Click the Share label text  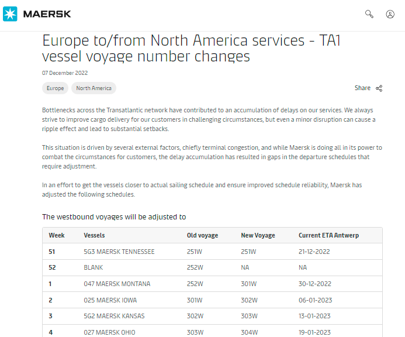point(362,88)
